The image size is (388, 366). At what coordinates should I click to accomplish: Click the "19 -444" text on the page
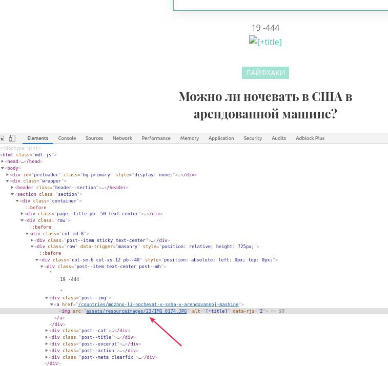266,28
